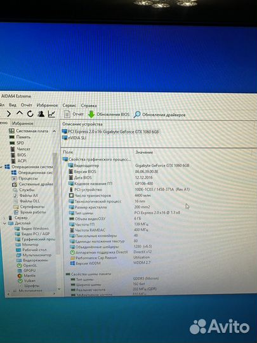
Task: Select Время работы tree item
Action: 30,212
